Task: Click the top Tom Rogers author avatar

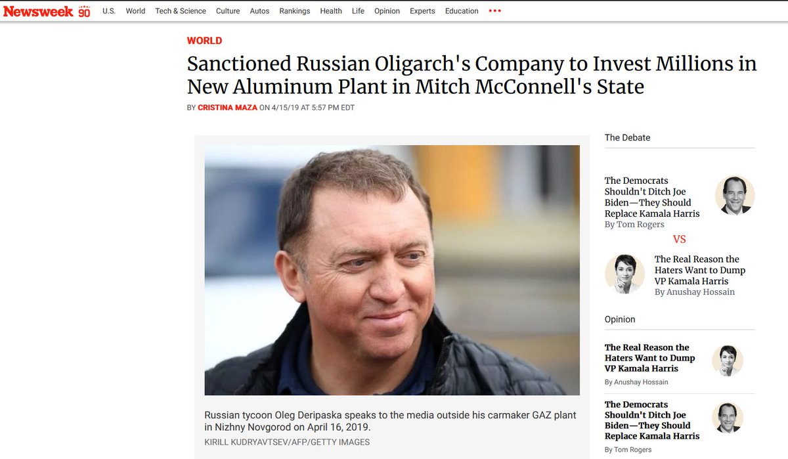Action: coord(734,195)
